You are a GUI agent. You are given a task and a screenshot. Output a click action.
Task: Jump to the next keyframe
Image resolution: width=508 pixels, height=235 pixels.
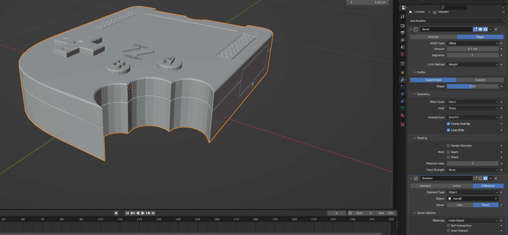[x=148, y=213]
